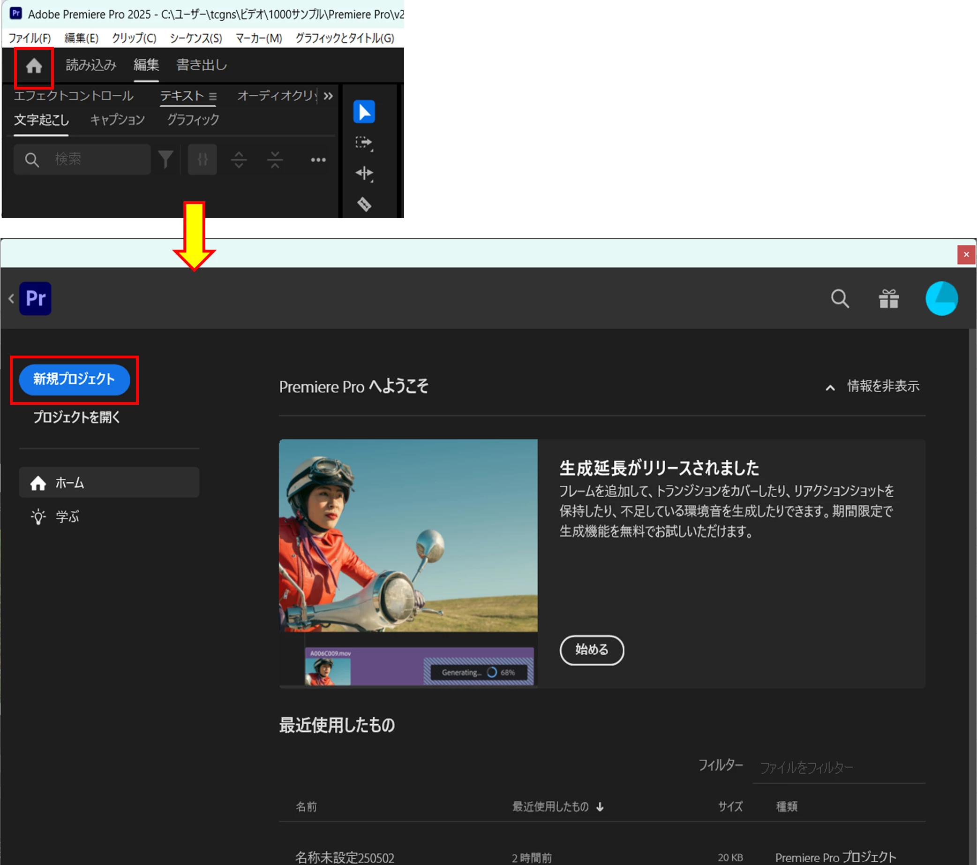Open the gift what's new icon
This screenshot has height=865, width=977.
click(888, 299)
